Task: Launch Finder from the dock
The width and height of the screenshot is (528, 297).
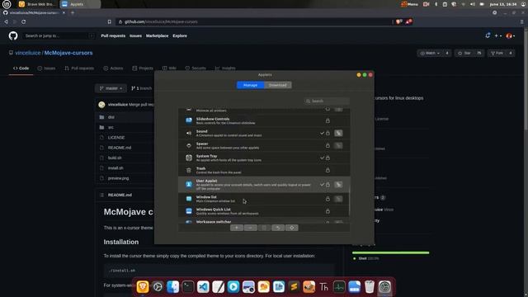Action: (172, 287)
